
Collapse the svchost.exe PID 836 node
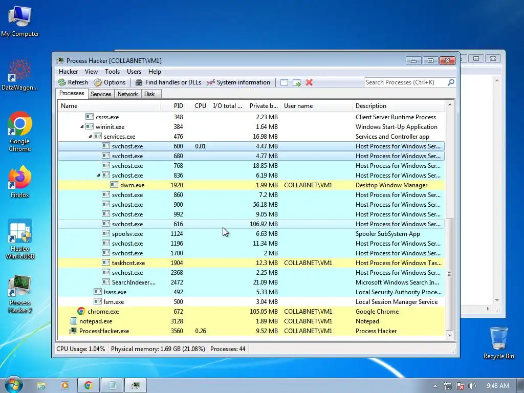(98, 175)
